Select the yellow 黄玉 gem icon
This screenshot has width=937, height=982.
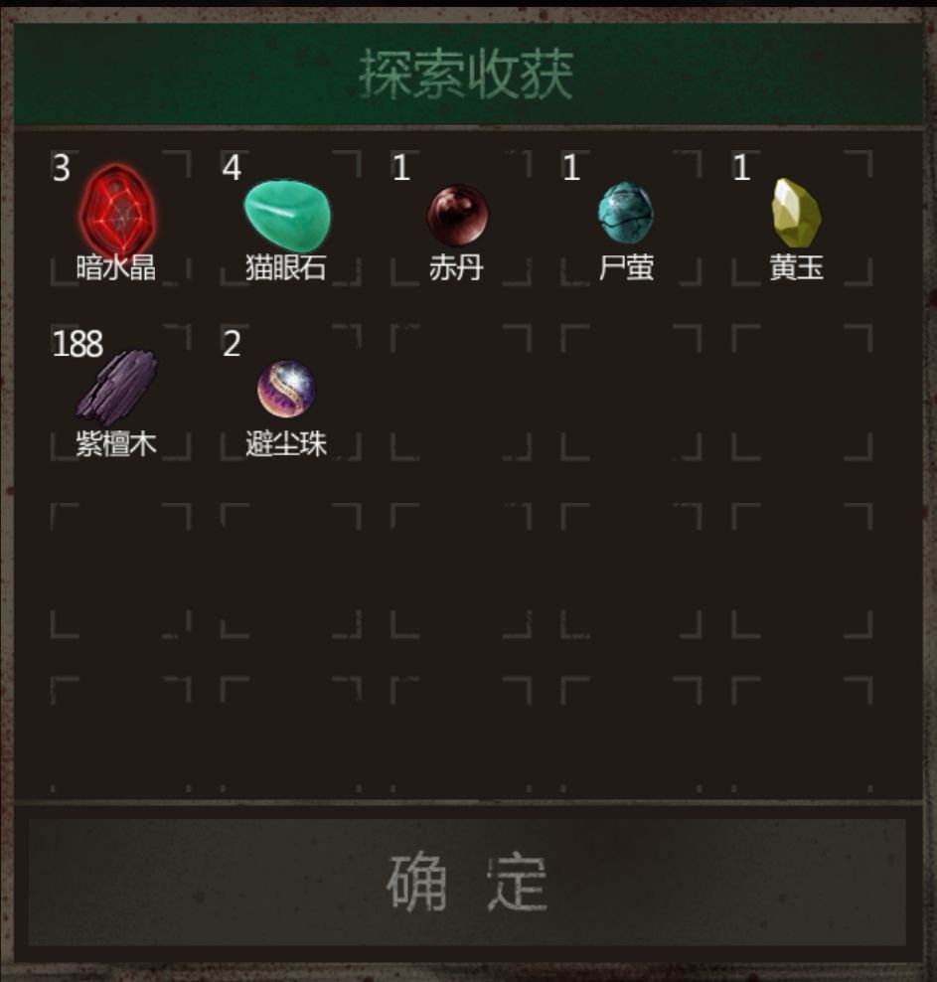pyautogui.click(x=796, y=213)
